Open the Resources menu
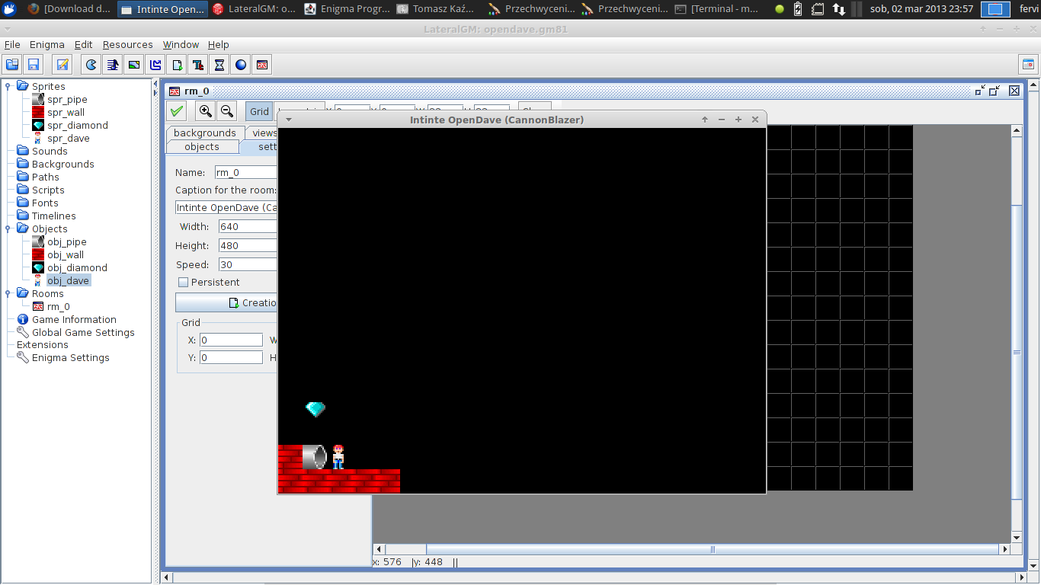Screen dimensions: 1041x585 (x=127, y=45)
